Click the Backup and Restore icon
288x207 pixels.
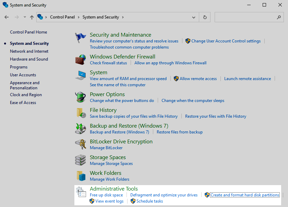81,129
